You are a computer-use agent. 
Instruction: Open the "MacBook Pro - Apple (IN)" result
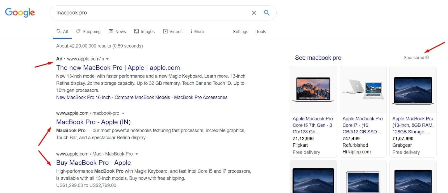click(93, 122)
